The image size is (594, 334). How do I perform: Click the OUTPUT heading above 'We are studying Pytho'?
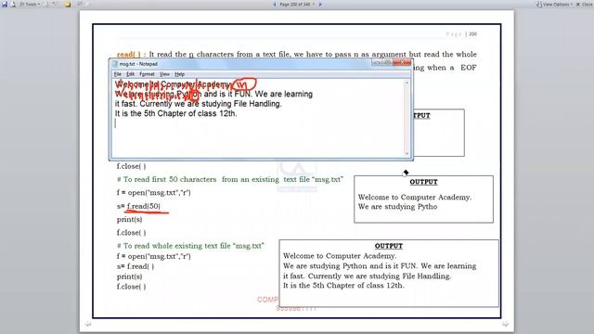pos(423,182)
